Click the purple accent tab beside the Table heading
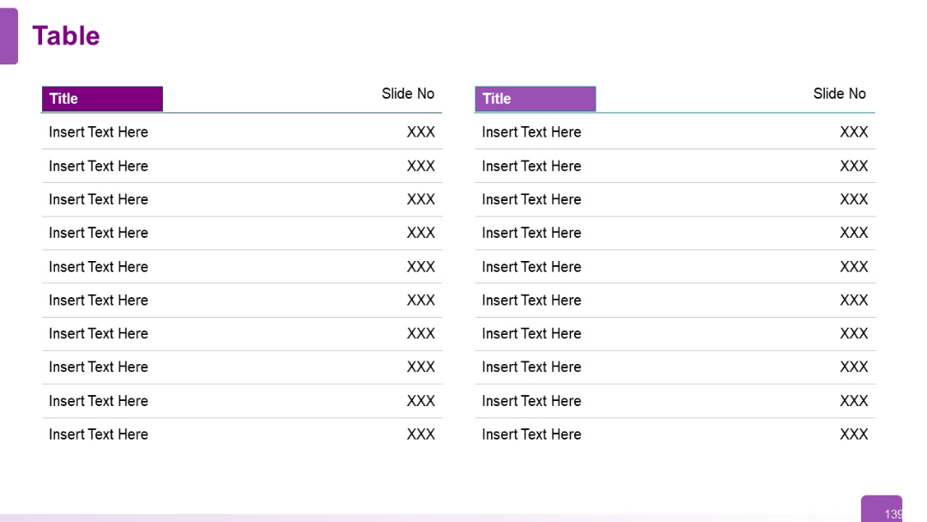Screen dimensions: 927x522 tap(9, 36)
